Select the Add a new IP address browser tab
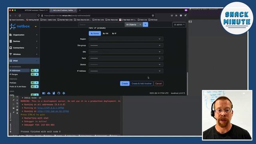256x144 pixels. (63, 10)
